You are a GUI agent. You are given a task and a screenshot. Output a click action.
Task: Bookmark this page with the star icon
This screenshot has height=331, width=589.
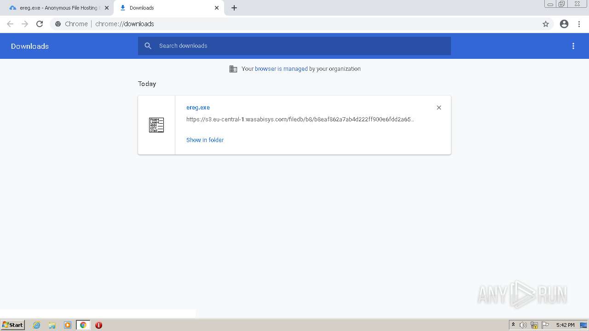coord(546,24)
